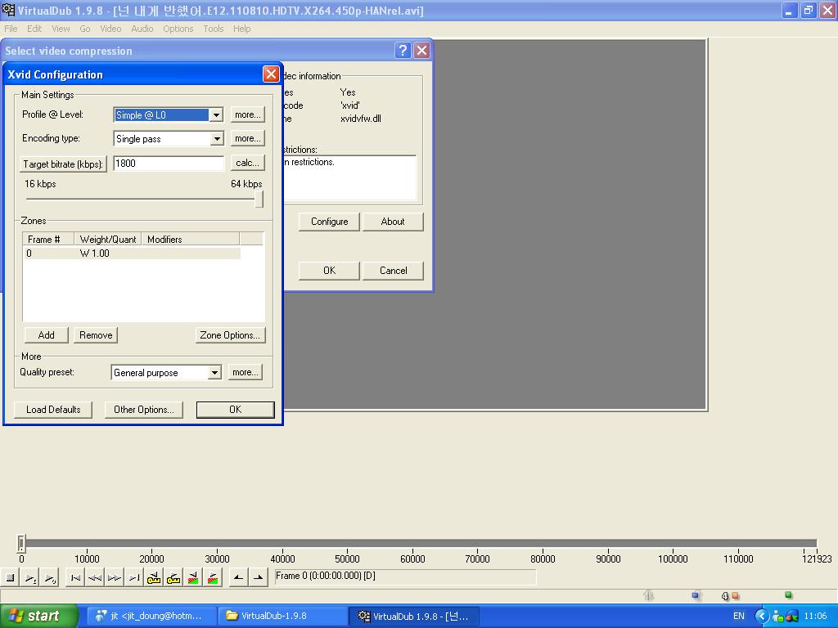Click the Weight/Quant column header
Image resolution: width=838 pixels, height=628 pixels.
[107, 240]
